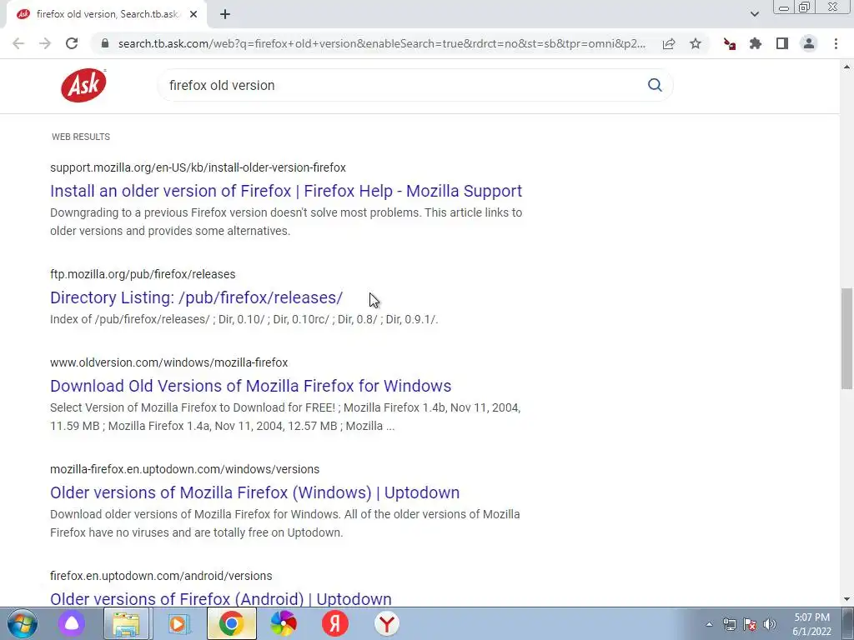
Task: Open the red Yandex Я taskbar icon
Action: point(335,623)
